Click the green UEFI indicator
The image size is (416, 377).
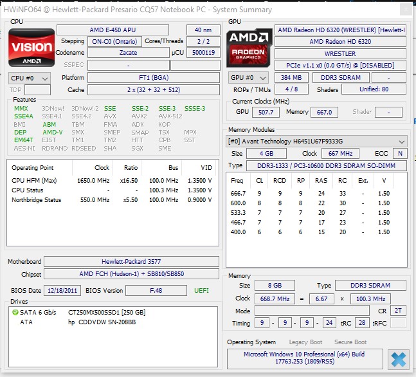(201, 290)
